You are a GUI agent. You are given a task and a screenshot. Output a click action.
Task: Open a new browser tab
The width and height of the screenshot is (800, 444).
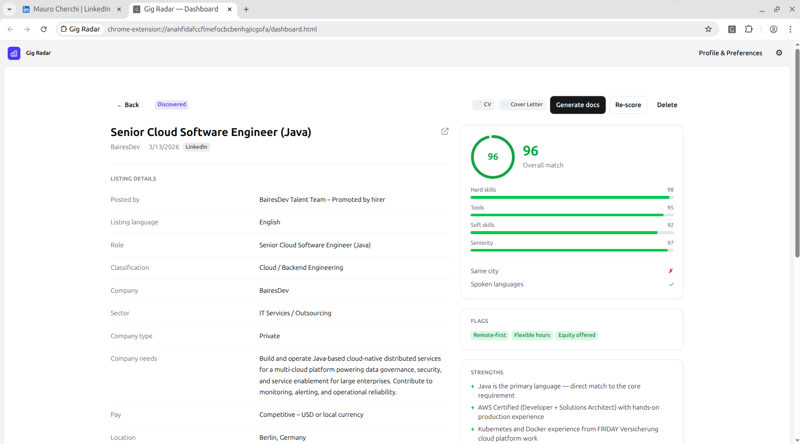pos(246,9)
